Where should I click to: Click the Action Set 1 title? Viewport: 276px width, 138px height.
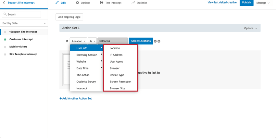click(x=71, y=28)
